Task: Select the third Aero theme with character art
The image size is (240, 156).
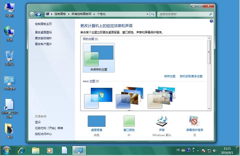Action: pos(162,97)
